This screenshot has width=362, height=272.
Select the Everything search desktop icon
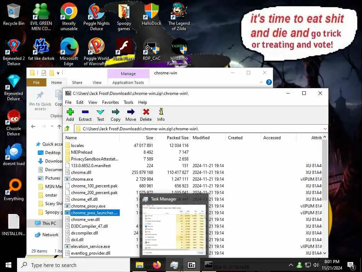(x=14, y=190)
